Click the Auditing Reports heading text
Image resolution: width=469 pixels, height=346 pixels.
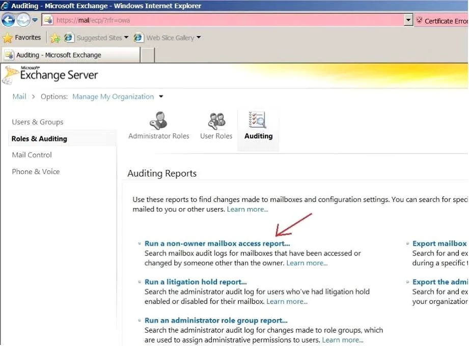[x=162, y=174]
